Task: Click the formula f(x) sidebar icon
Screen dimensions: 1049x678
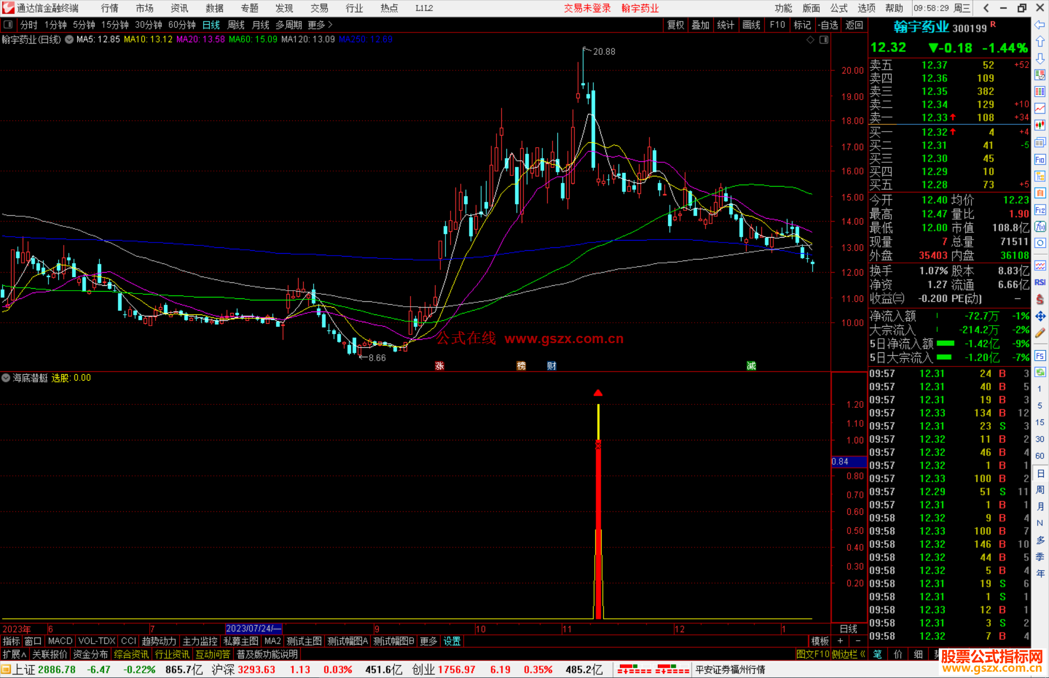Action: tap(1040, 227)
